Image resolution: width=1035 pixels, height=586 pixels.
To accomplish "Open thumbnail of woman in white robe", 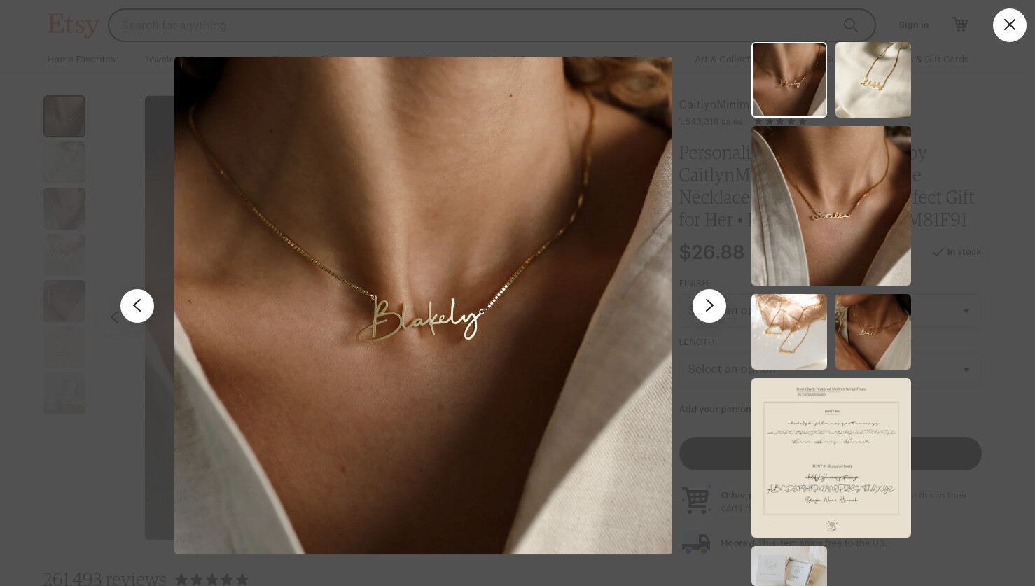I will point(873,332).
